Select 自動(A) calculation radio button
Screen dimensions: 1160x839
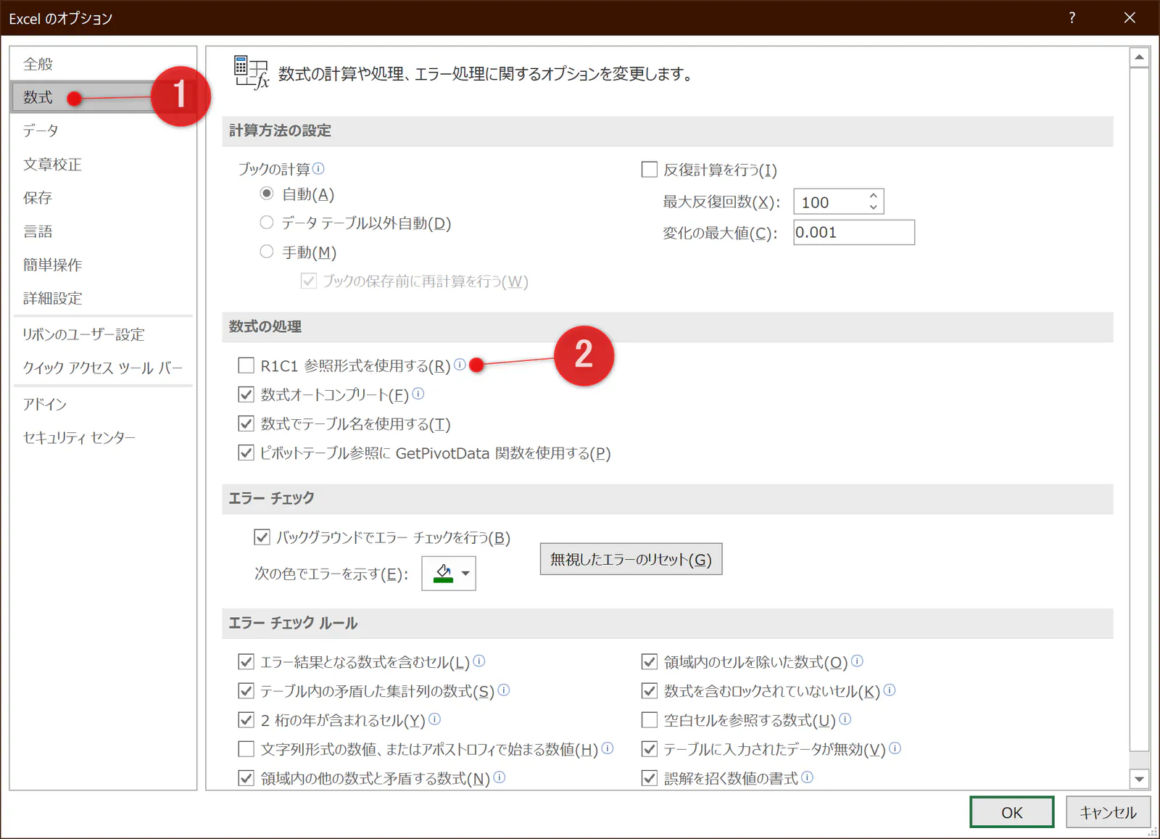[267, 194]
